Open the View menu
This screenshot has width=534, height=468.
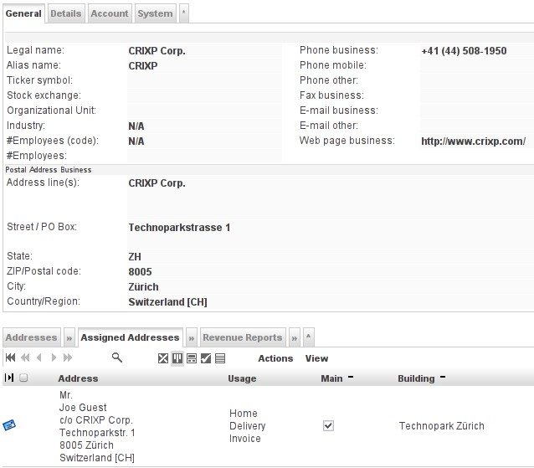[316, 358]
